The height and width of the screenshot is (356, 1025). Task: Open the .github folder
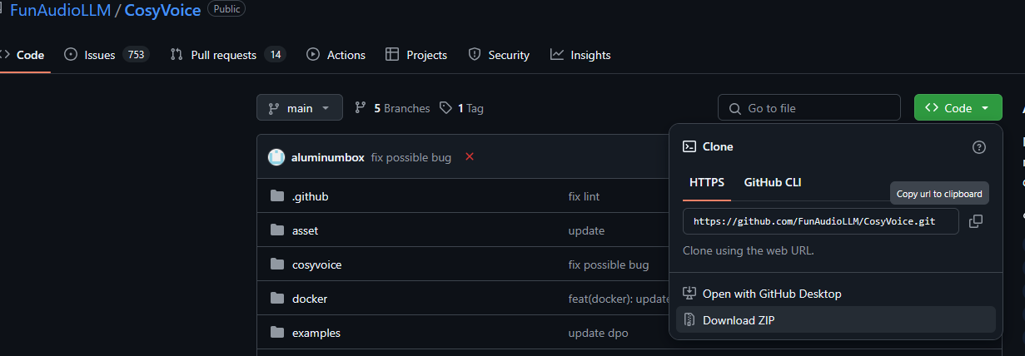(x=310, y=196)
